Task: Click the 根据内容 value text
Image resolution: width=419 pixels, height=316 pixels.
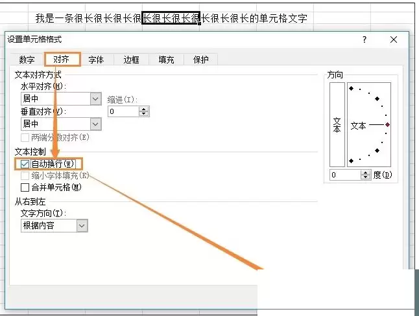Action: 38,226
